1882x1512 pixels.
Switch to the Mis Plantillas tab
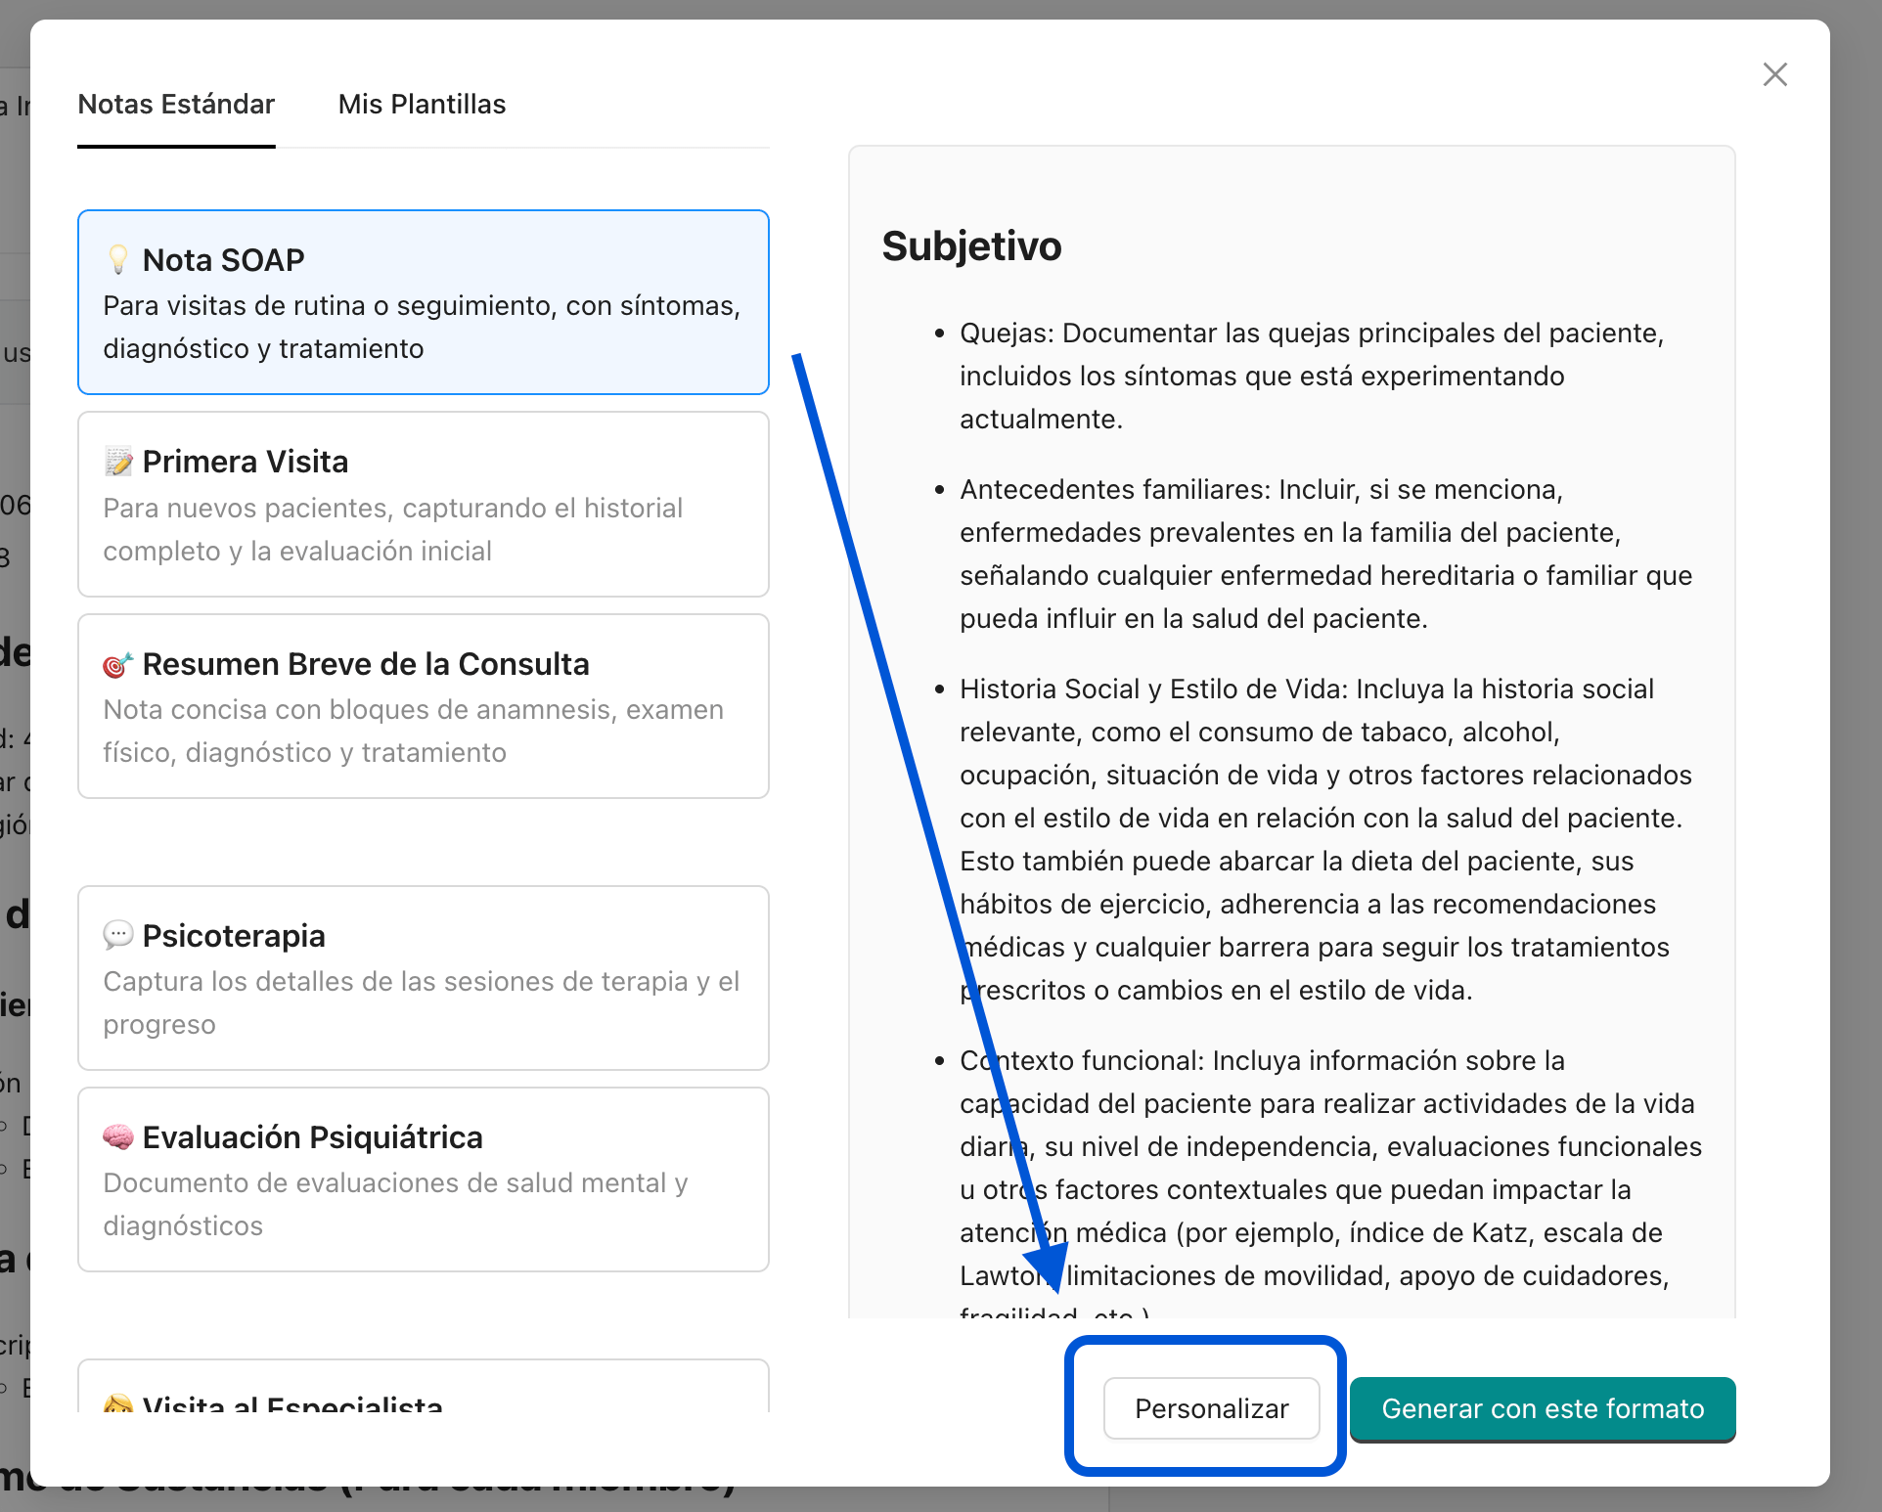coord(422,105)
